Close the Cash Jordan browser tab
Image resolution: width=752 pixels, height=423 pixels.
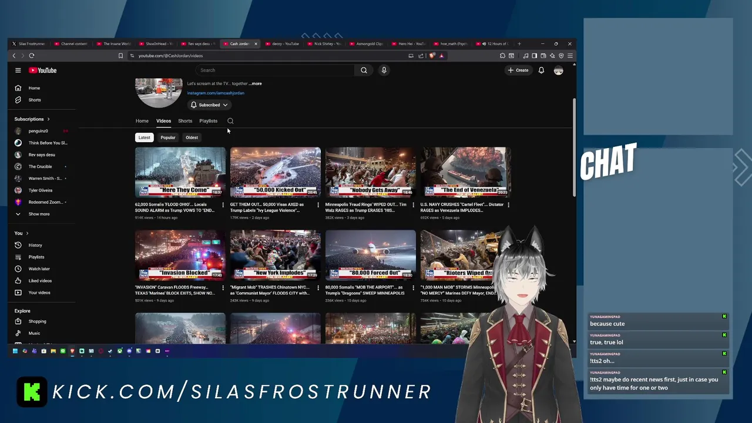coord(256,44)
